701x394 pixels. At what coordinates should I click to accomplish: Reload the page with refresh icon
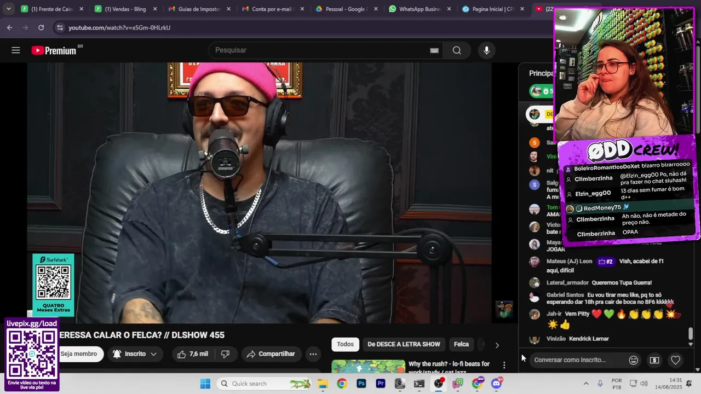pos(41,27)
